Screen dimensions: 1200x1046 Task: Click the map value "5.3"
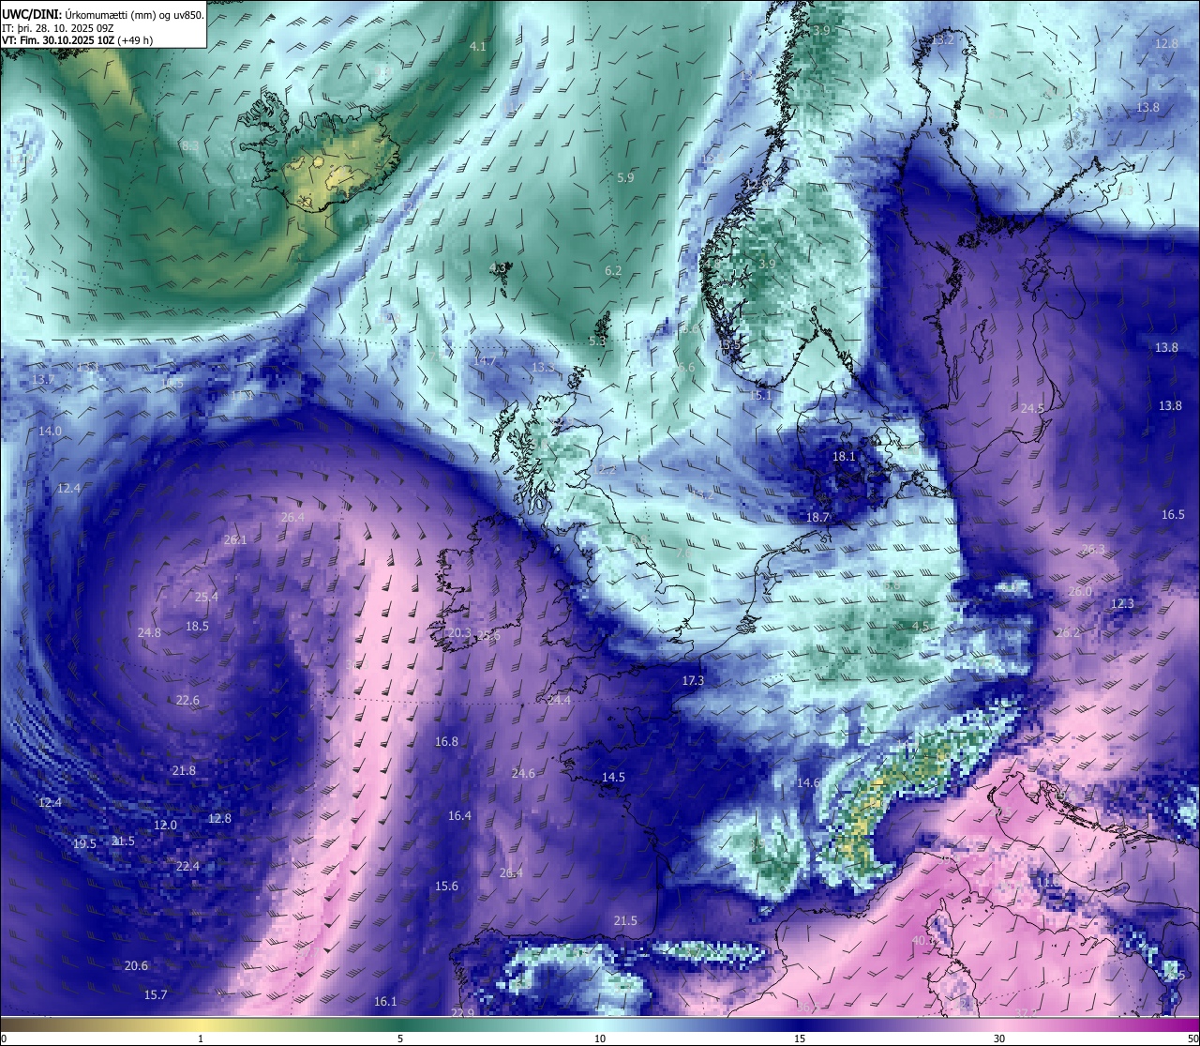click(x=597, y=341)
